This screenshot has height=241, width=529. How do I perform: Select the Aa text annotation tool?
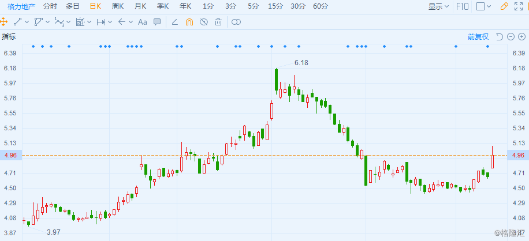pyautogui.click(x=143, y=22)
